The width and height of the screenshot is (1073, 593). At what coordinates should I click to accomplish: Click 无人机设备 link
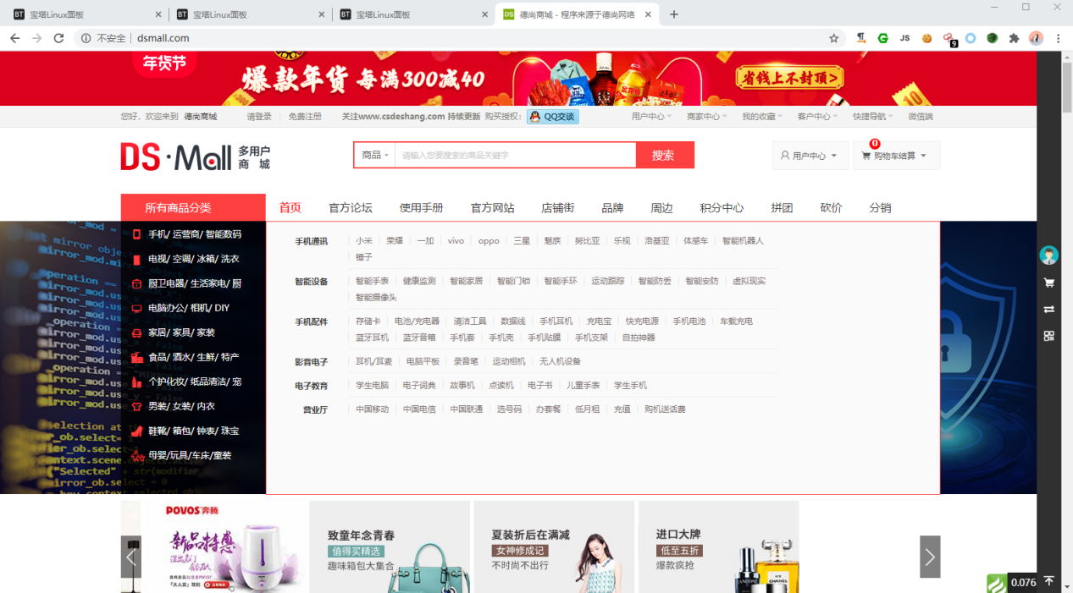coord(561,361)
